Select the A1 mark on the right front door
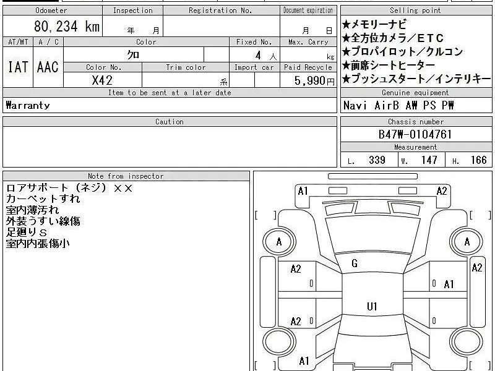 click(x=449, y=284)
